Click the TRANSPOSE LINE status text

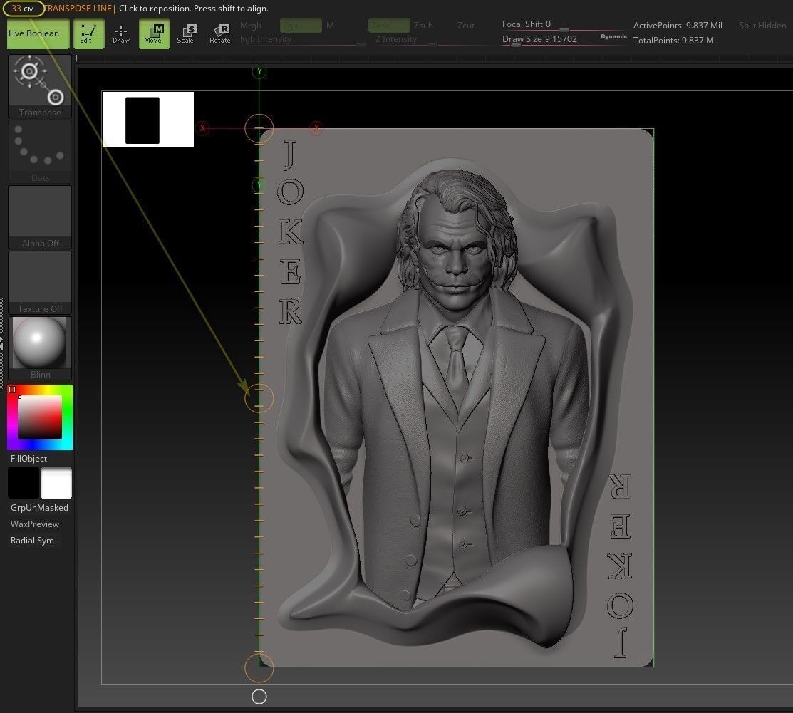[79, 9]
